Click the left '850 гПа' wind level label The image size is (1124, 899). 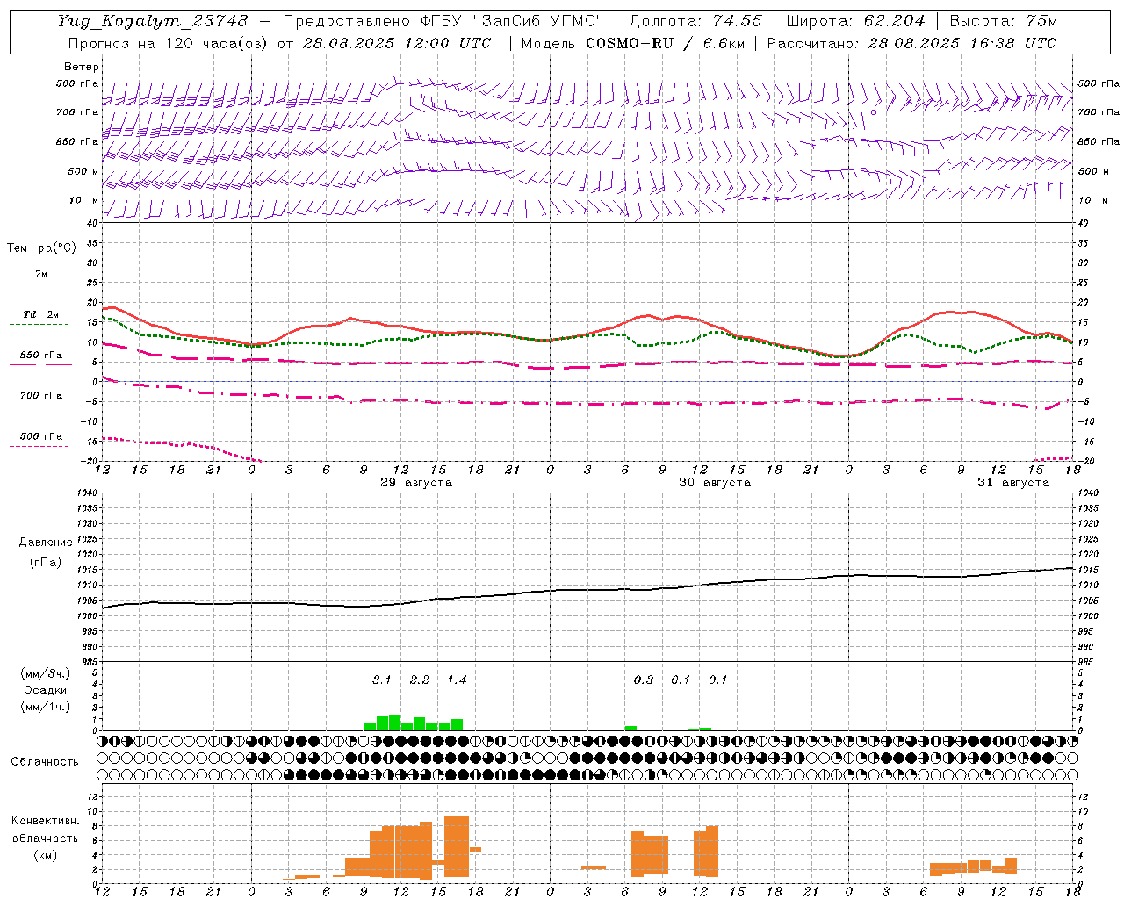pos(77,142)
